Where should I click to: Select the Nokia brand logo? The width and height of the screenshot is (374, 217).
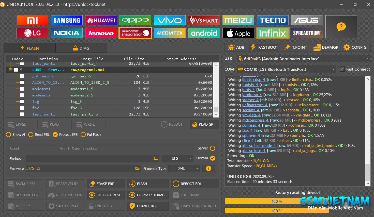click(x=67, y=33)
